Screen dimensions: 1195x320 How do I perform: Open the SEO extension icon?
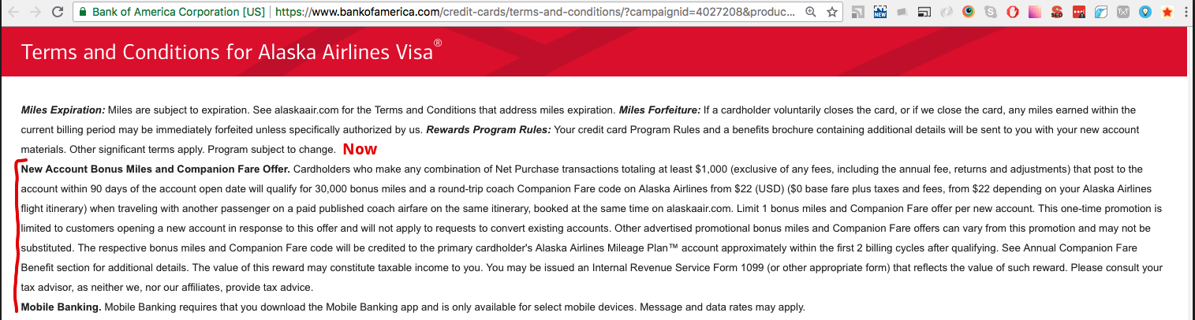[1057, 12]
